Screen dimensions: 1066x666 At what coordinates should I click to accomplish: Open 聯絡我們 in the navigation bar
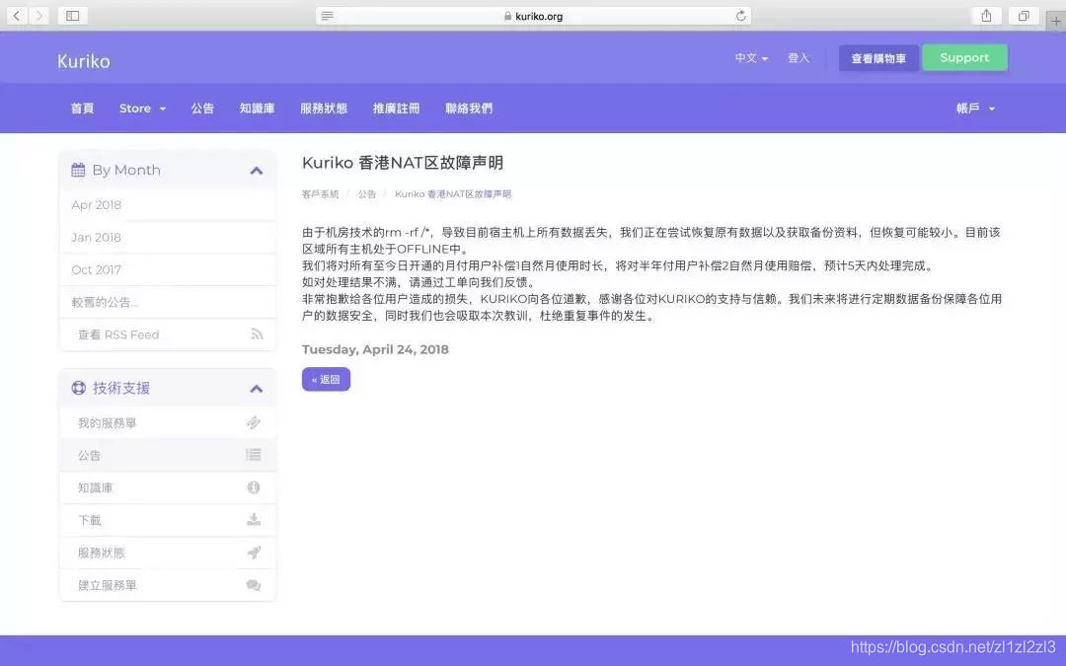coord(469,109)
